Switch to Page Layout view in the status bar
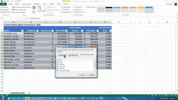This screenshot has width=178, height=100. [x=152, y=96]
